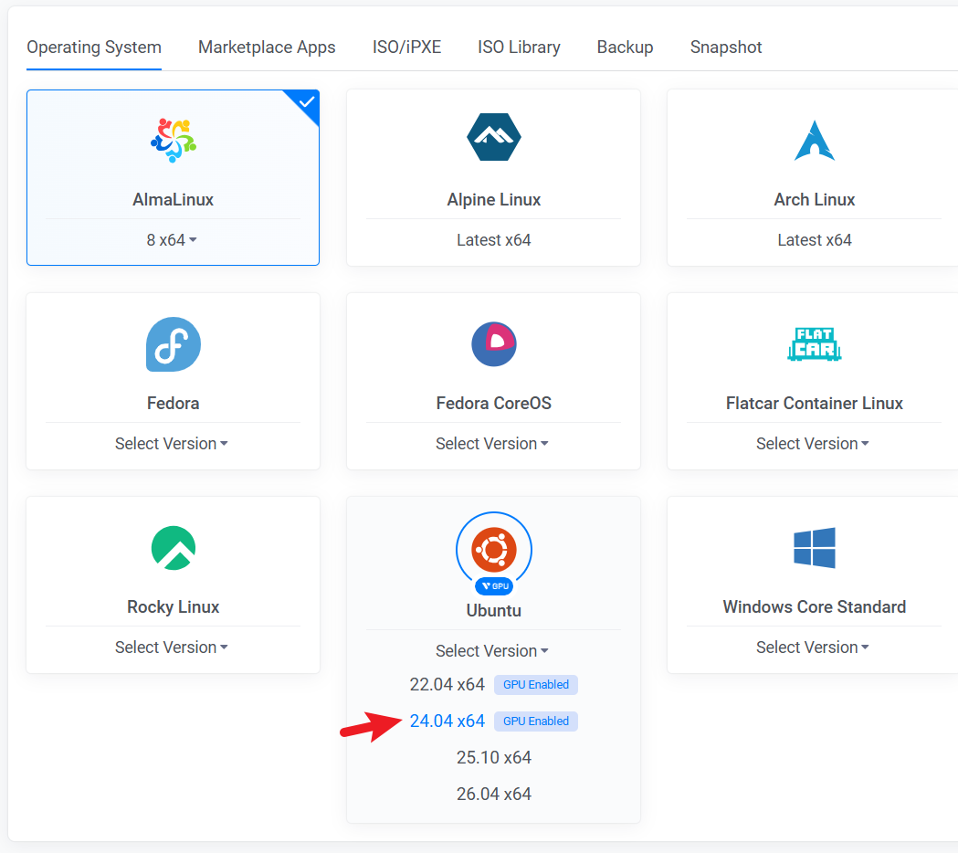Click the Ubuntu logo icon

494,549
